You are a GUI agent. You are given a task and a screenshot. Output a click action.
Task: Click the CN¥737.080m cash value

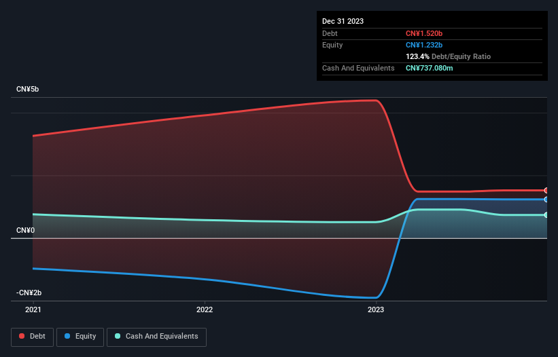(429, 68)
